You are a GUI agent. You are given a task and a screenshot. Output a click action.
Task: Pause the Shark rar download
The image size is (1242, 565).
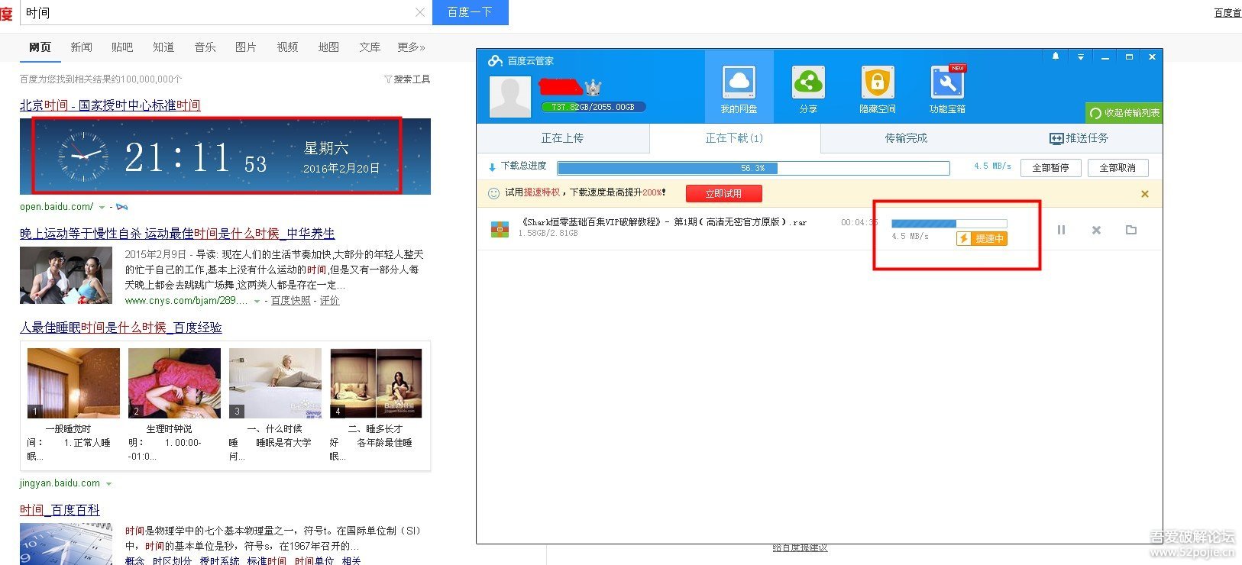click(1061, 230)
